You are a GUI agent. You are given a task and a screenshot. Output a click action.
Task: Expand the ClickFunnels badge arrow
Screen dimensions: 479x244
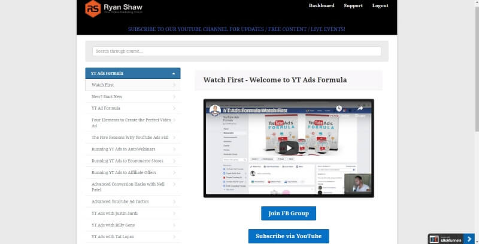tap(469, 239)
